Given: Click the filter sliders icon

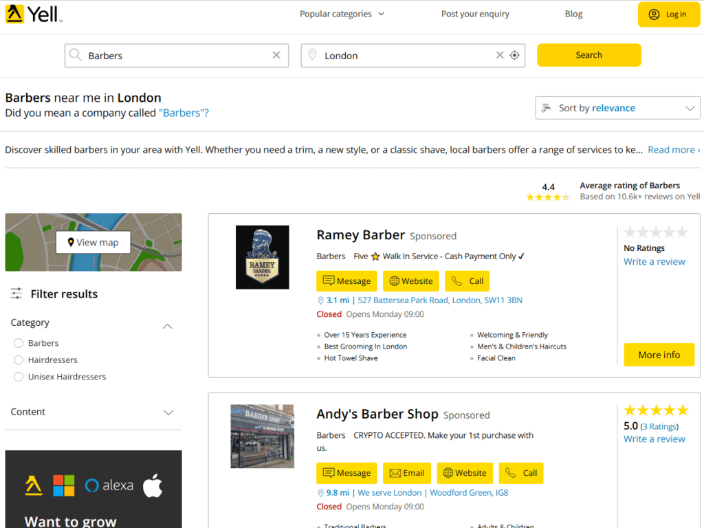Looking at the screenshot, I should tap(16, 294).
